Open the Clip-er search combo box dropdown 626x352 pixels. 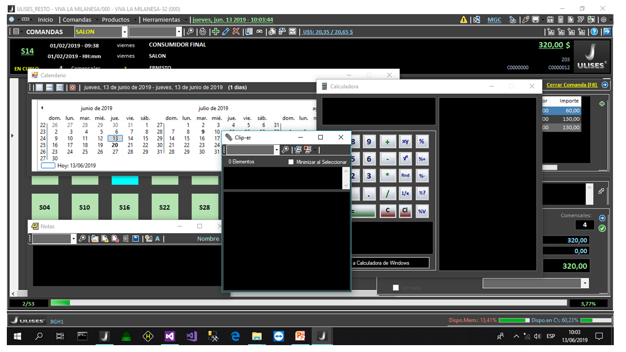pos(277,150)
